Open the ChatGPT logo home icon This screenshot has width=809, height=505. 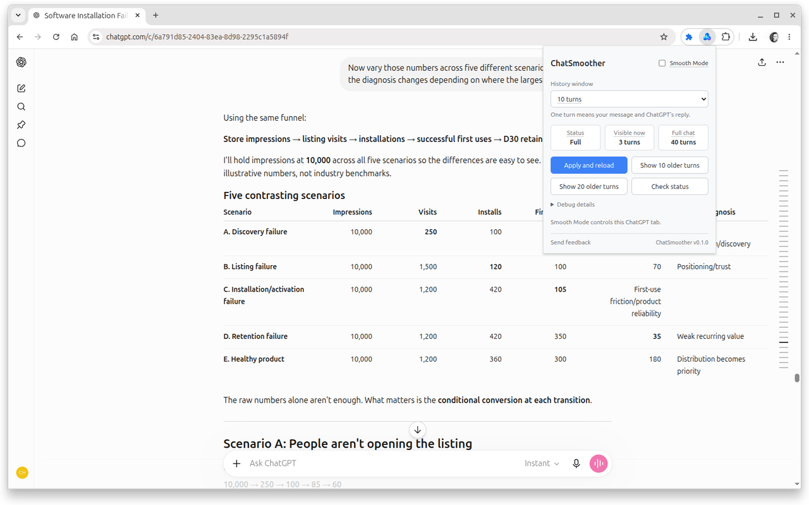[21, 62]
